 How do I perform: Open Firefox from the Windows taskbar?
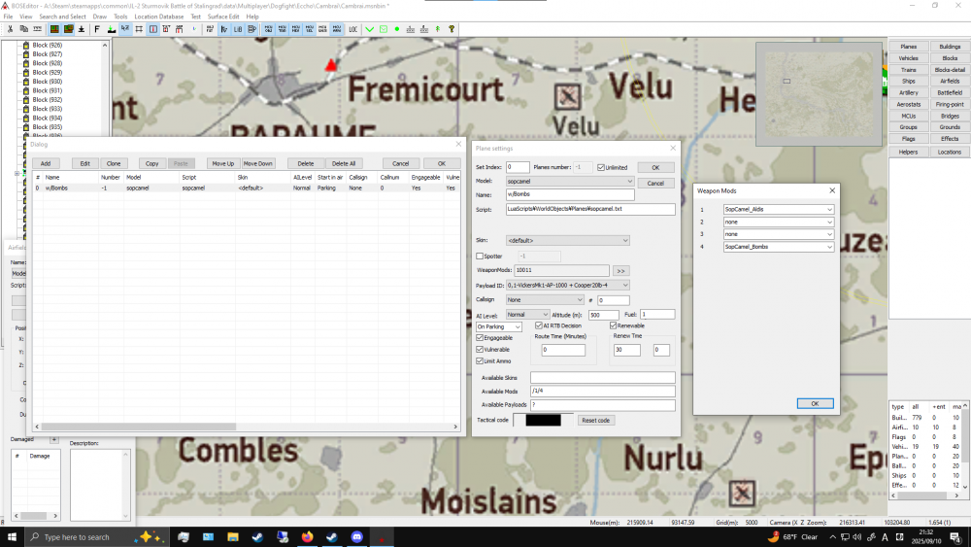tap(308, 536)
